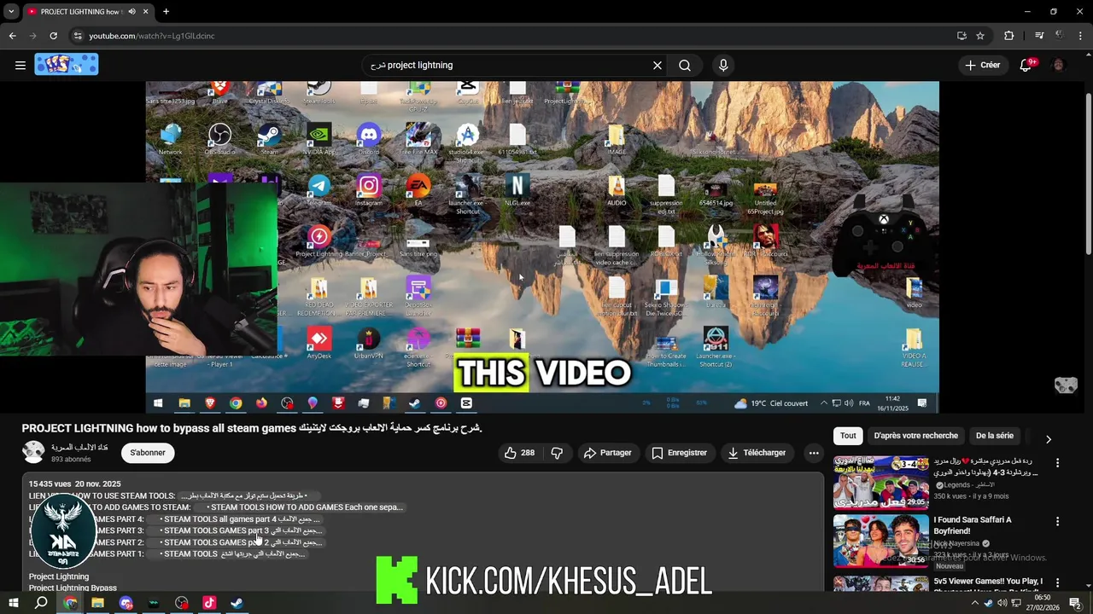The image size is (1093, 614).
Task: Click the taskbar clock showing 06:50
Action: click(x=1043, y=603)
